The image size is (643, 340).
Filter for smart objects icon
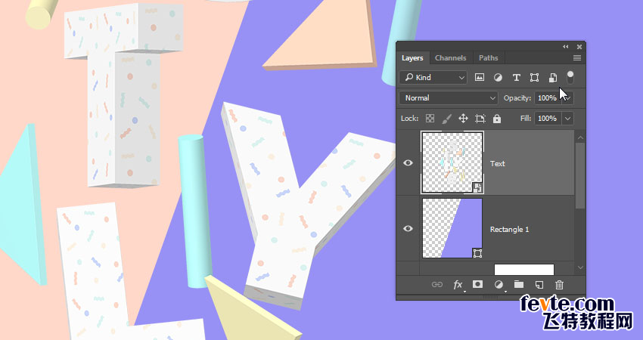coord(553,77)
